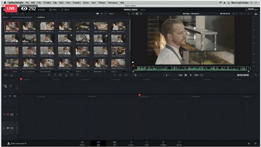
Task: Lock track 1 with the padlock icon
Action: tap(4, 128)
